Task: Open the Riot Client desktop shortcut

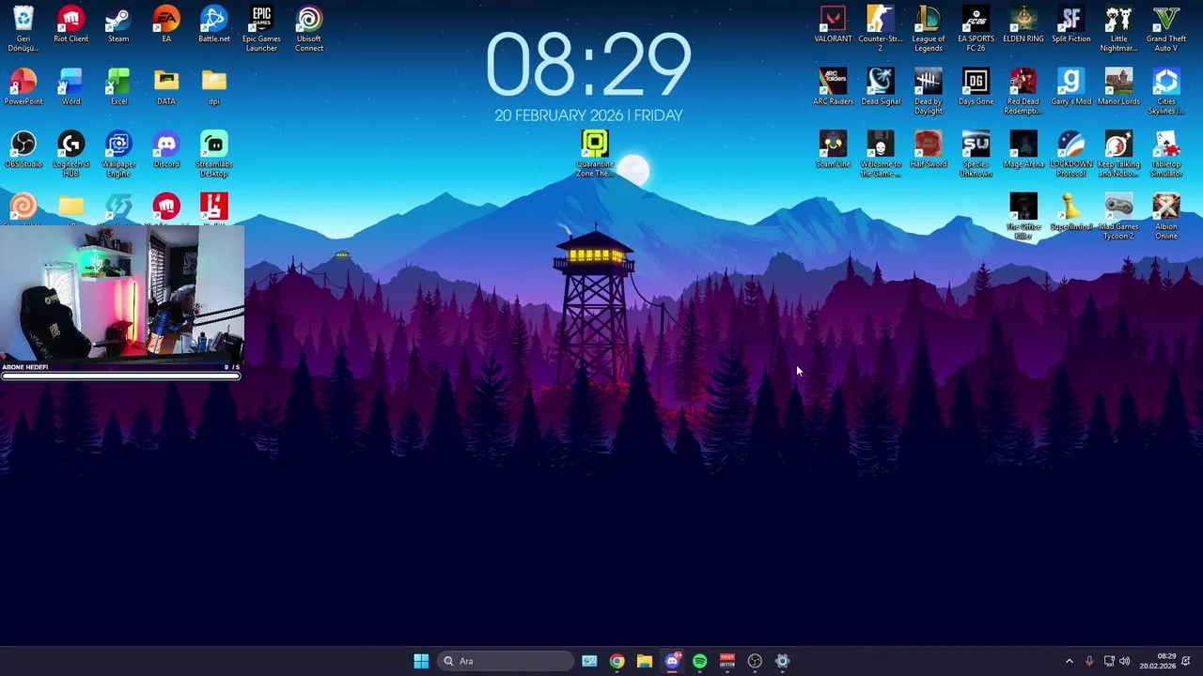Action: tap(70, 25)
